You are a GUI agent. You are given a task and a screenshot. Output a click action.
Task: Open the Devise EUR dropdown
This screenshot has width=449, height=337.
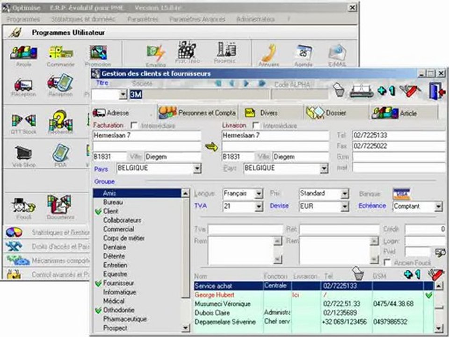pos(345,206)
